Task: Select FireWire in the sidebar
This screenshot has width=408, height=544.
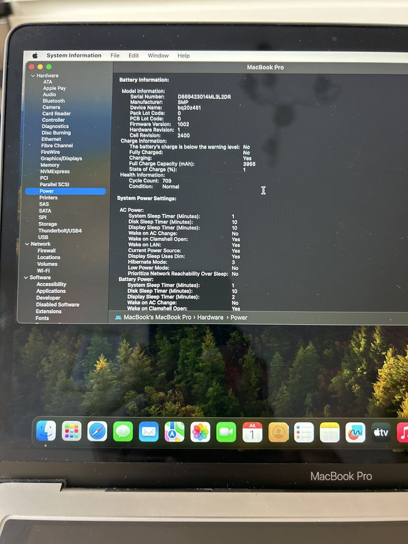Action: 50,152
